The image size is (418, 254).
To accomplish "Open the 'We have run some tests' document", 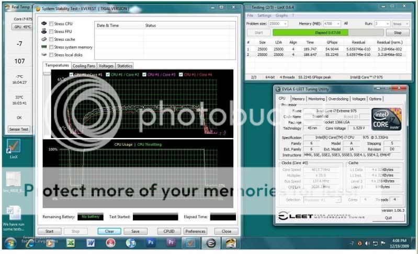I will click(14, 217).
